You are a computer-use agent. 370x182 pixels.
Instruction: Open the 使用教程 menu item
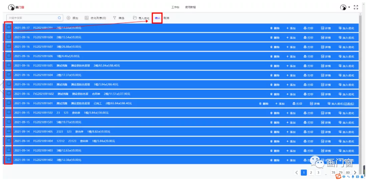190,7
